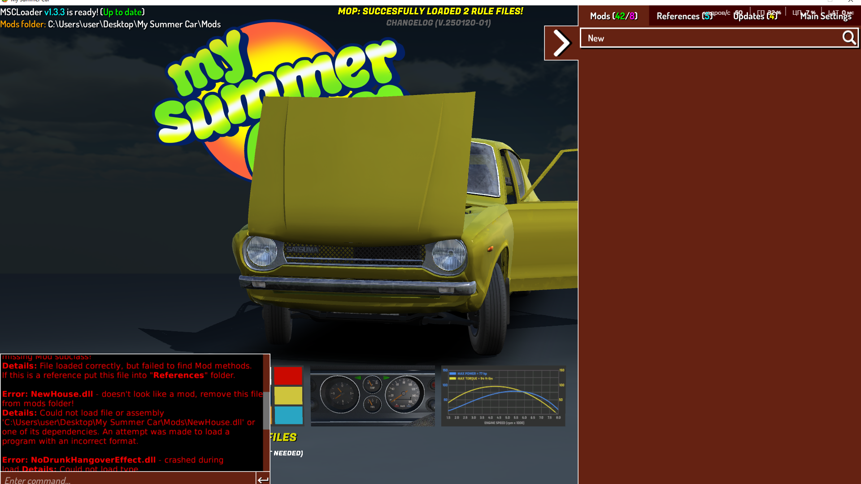The image size is (861, 484).
Task: Click the 'Up to date' status text
Action: tap(122, 12)
